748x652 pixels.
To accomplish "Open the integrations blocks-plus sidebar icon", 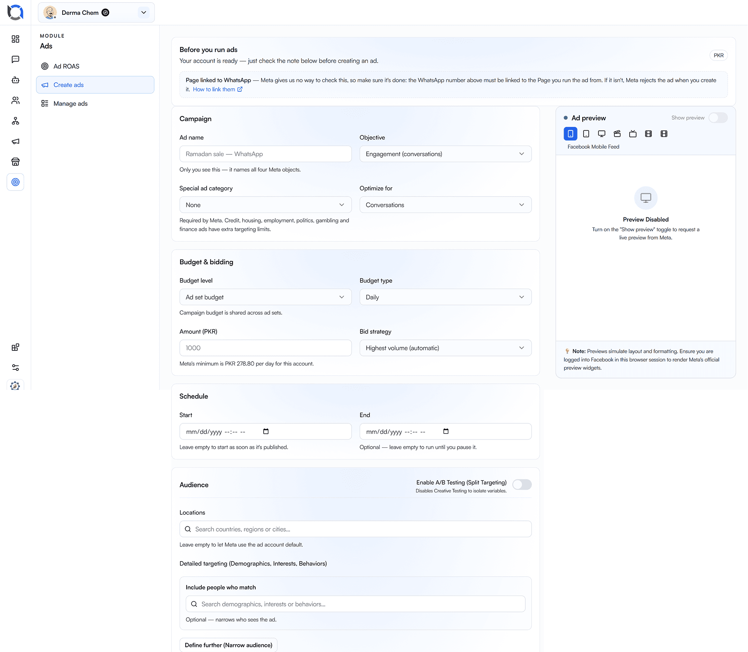I will click(15, 347).
